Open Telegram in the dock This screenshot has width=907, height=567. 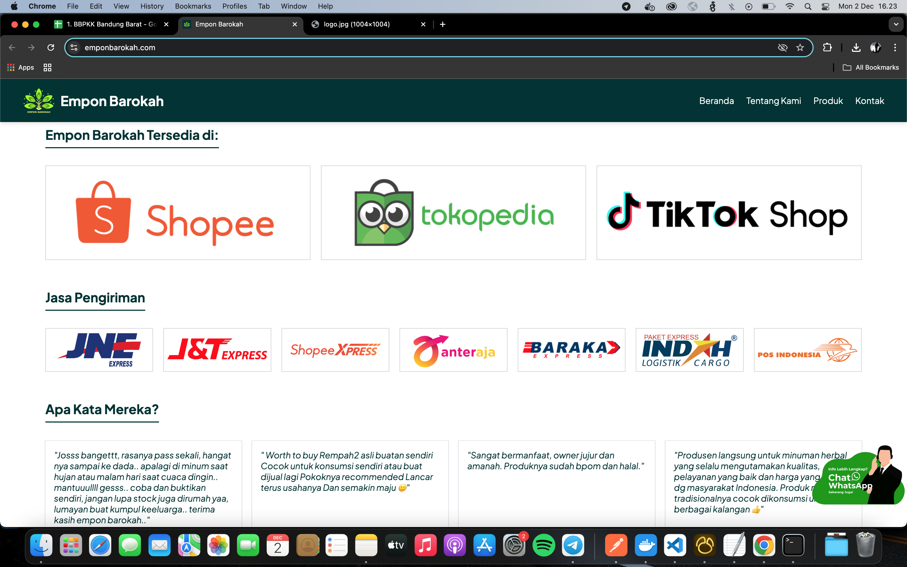click(573, 545)
